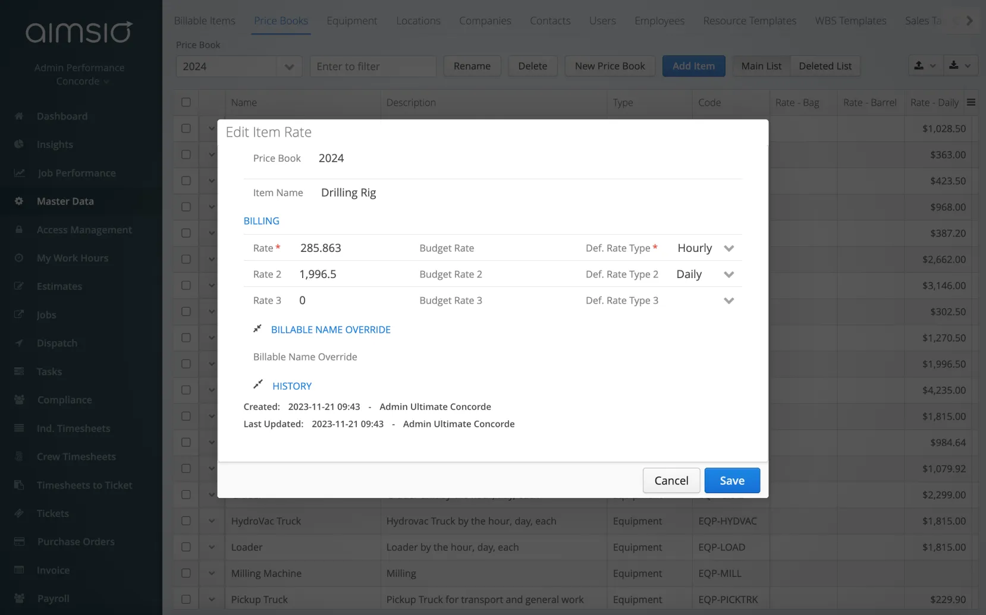Click the Crew Timesheets icon

click(x=19, y=456)
